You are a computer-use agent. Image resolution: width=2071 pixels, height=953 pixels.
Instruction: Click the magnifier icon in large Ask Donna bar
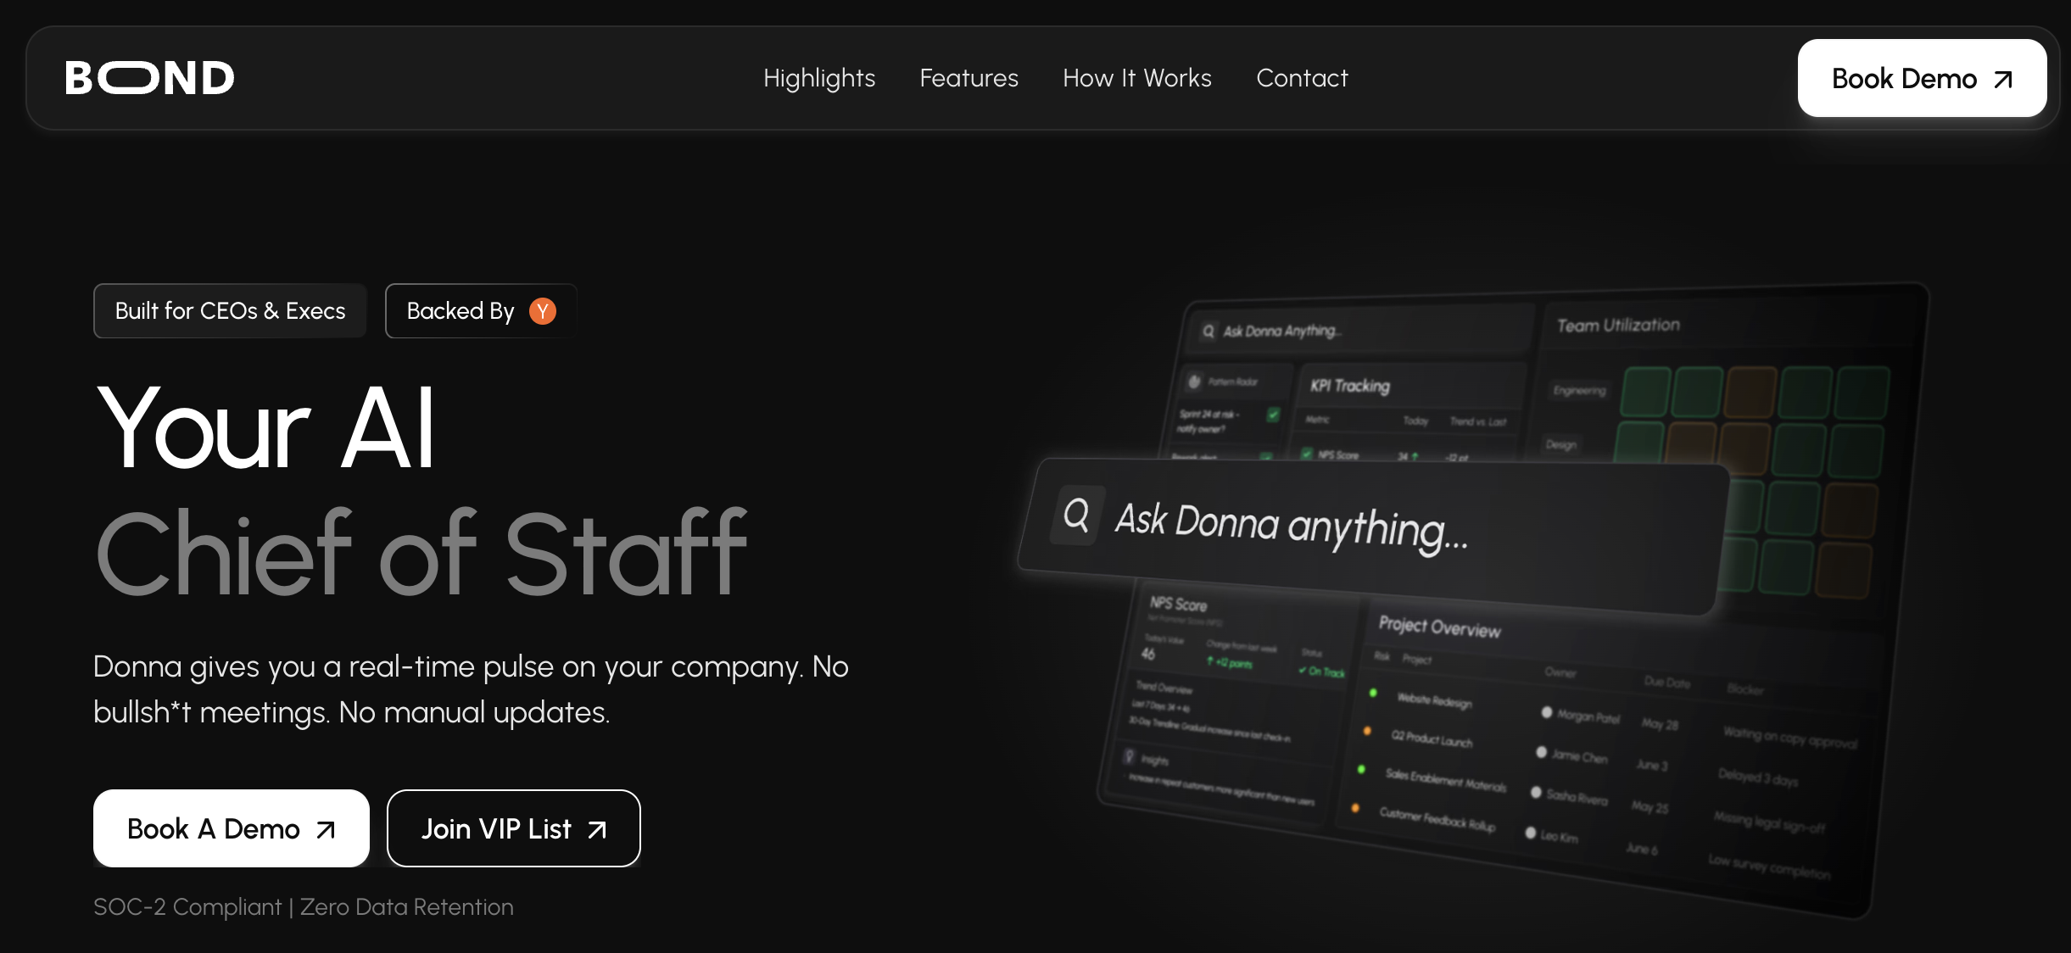1076,515
